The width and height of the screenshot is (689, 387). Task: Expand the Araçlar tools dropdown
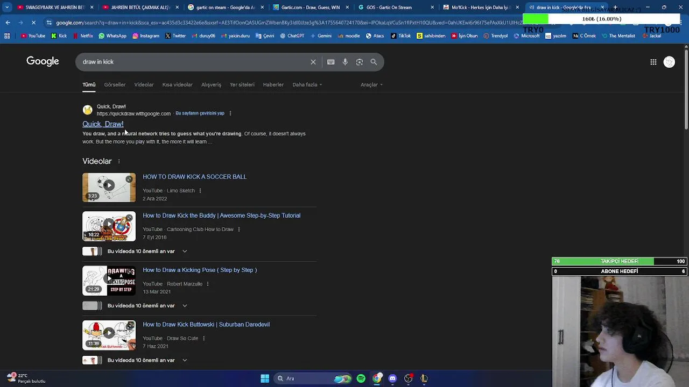point(372,85)
